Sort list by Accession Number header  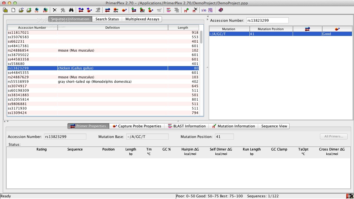(32, 28)
